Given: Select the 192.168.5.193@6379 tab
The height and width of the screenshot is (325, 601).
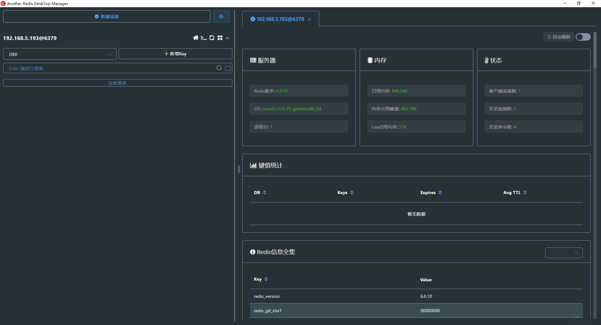Looking at the screenshot, I should pos(280,19).
